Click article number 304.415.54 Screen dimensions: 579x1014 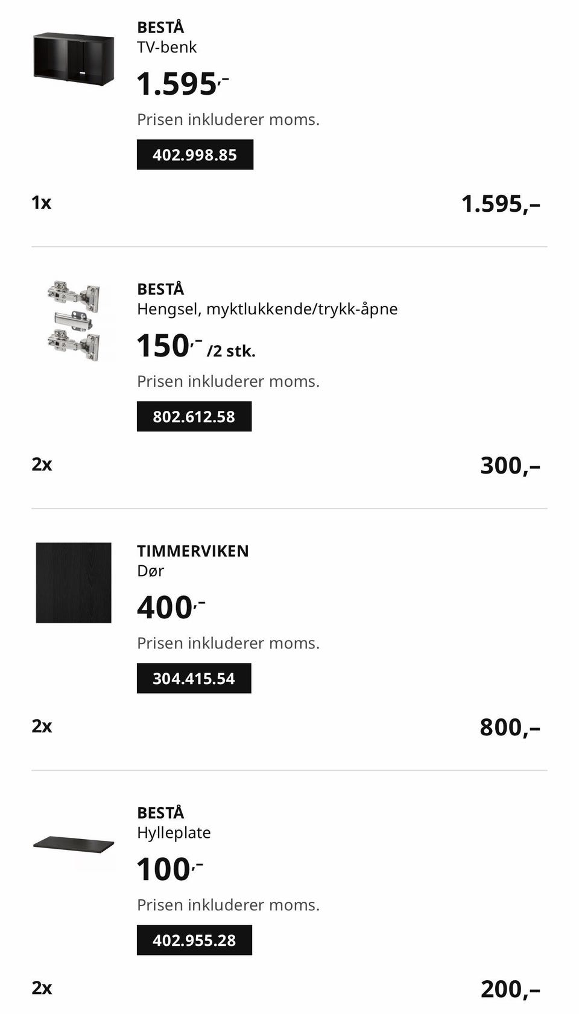coord(194,679)
